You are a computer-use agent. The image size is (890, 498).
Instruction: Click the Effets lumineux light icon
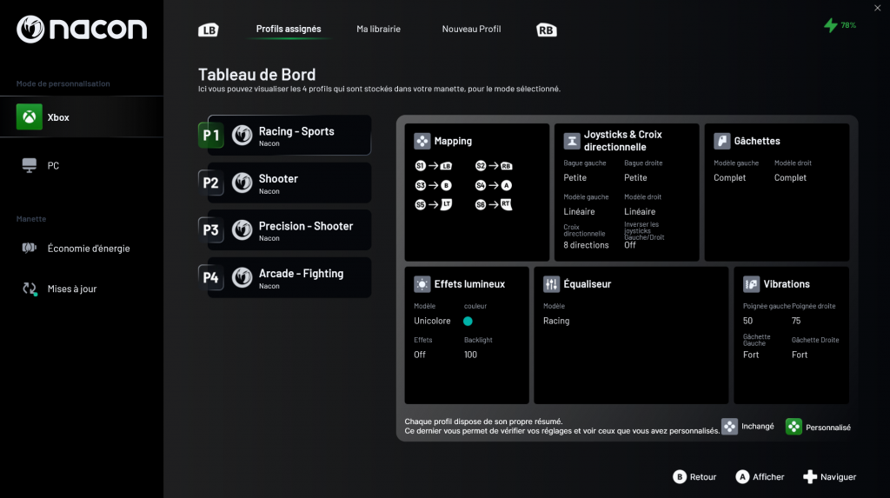(x=422, y=284)
